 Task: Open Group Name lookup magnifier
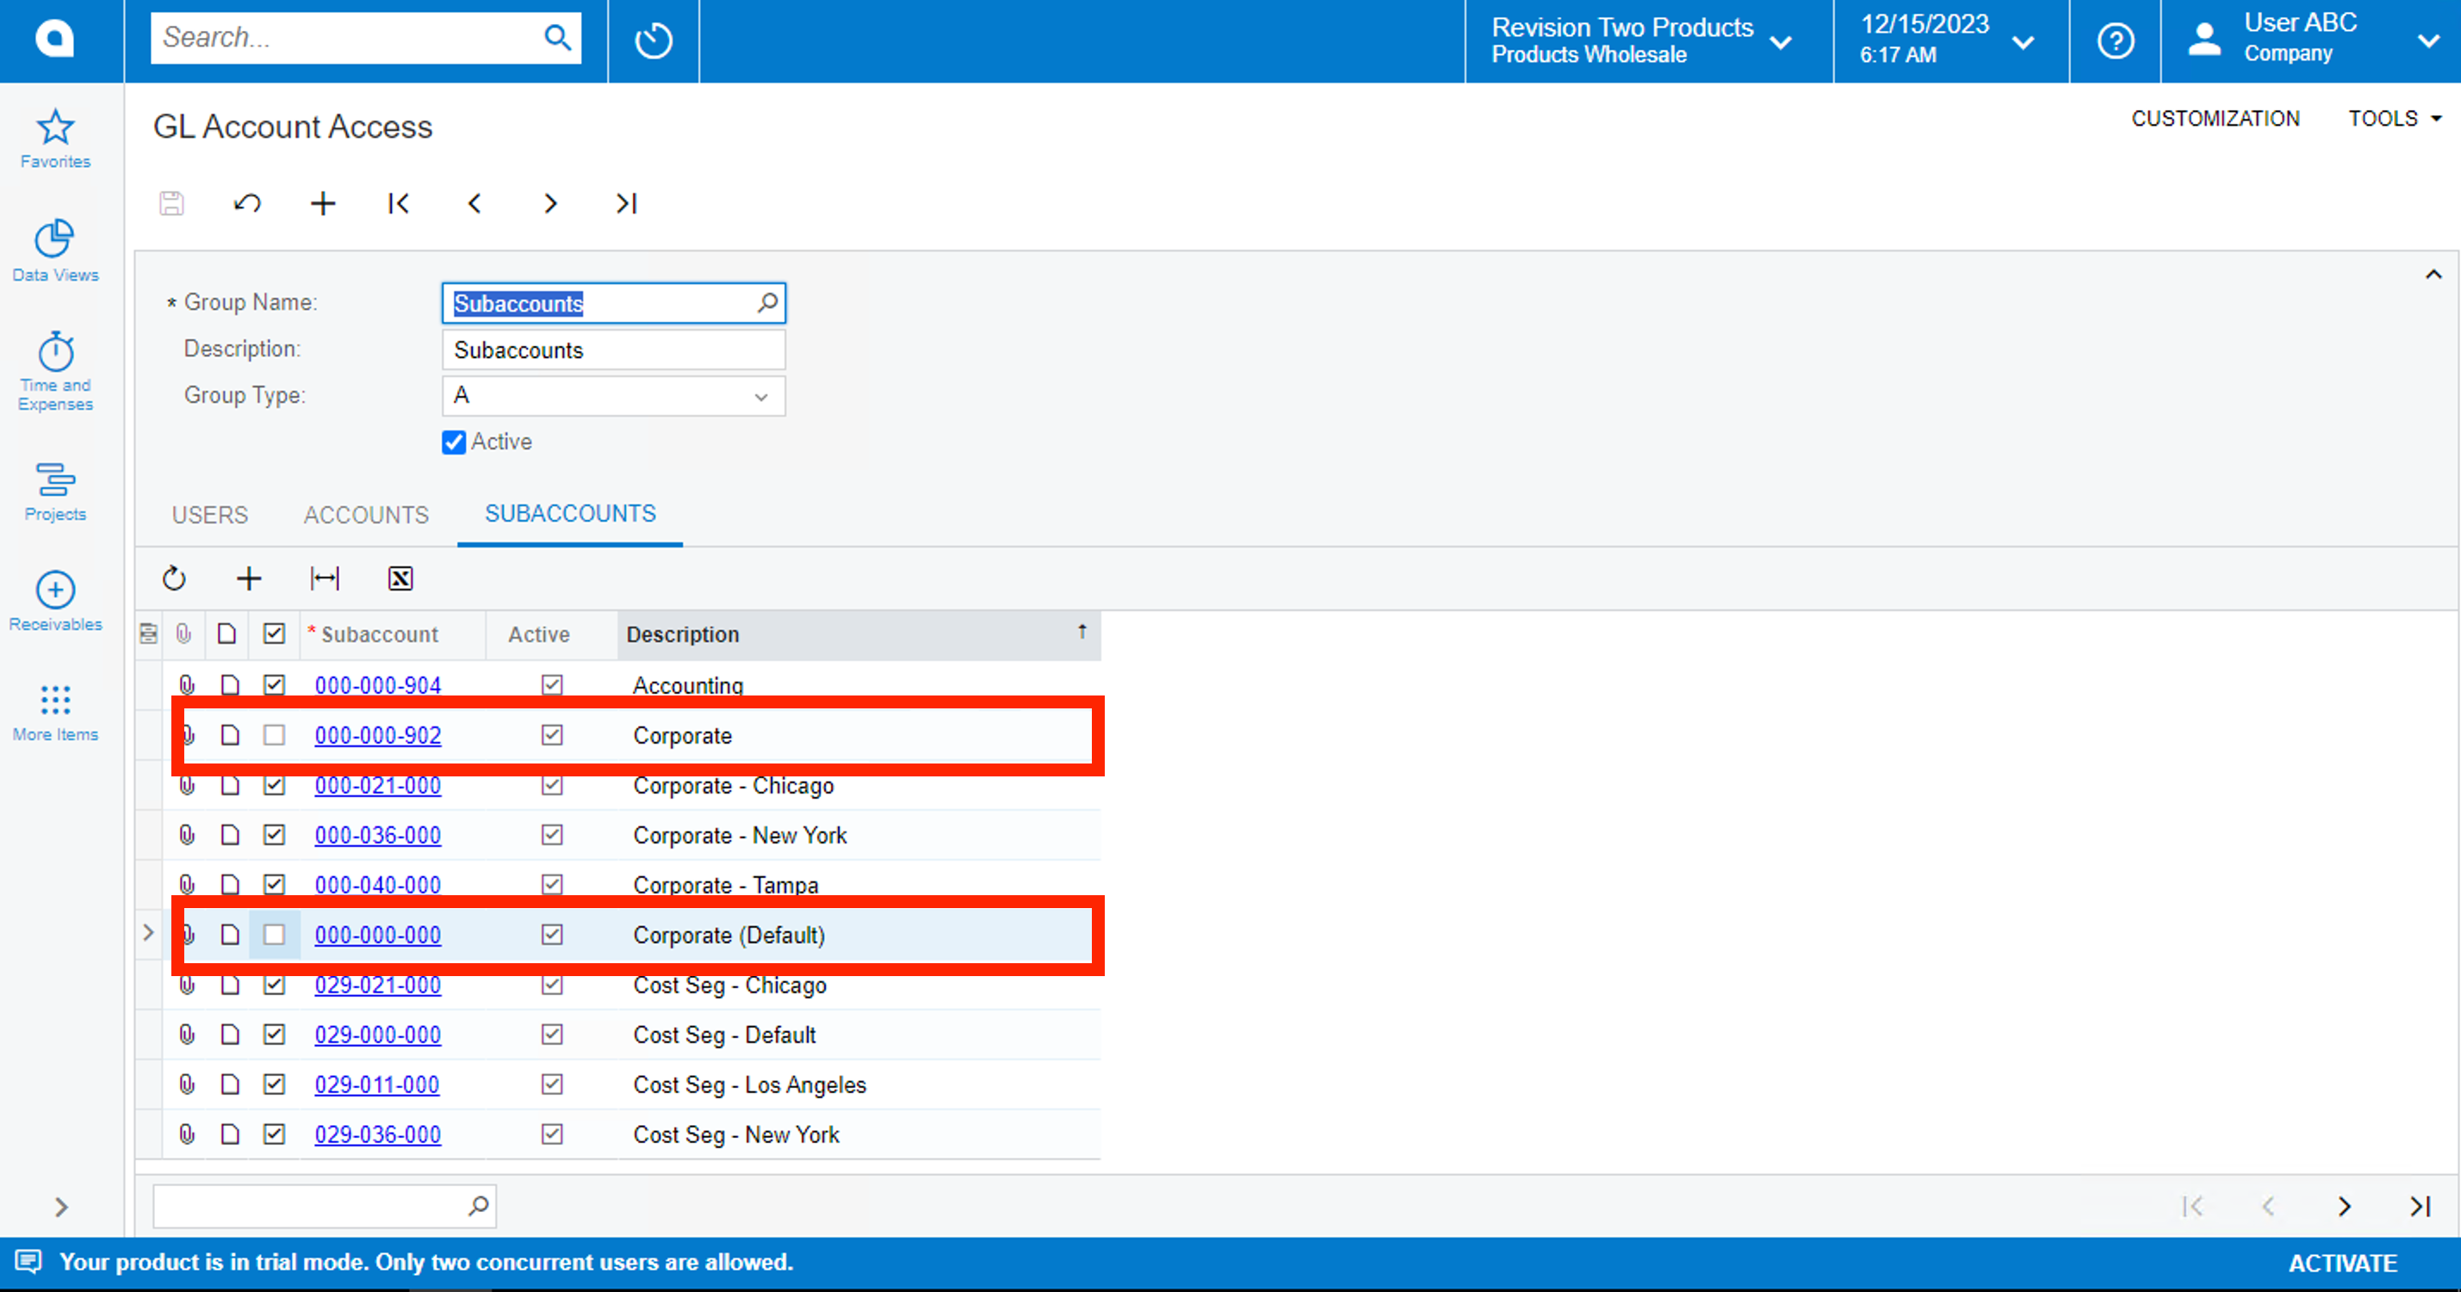pyautogui.click(x=767, y=303)
